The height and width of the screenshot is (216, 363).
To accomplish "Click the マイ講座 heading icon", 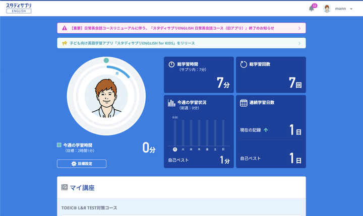I will tap(65, 187).
